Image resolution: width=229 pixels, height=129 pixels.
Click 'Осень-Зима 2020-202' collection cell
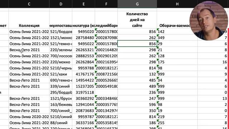[x=29, y=117]
